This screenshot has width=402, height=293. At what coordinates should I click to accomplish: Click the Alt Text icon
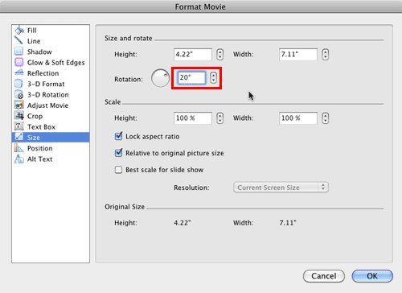coord(18,159)
